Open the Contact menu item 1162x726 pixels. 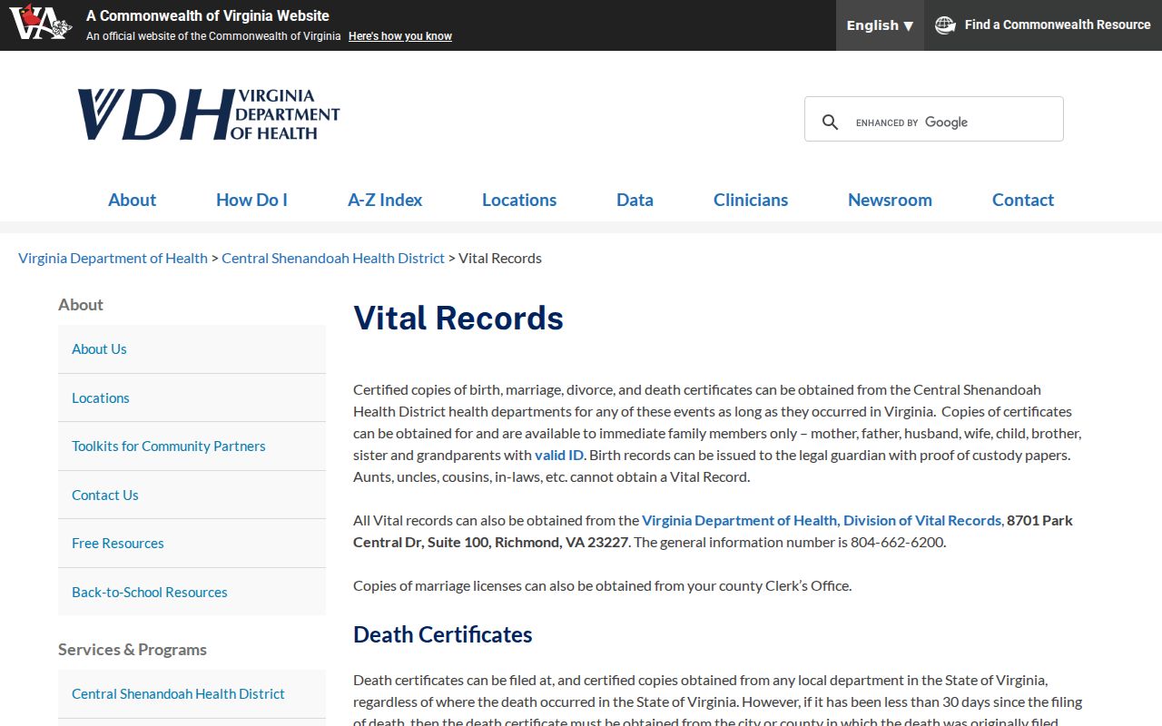[x=1023, y=200]
